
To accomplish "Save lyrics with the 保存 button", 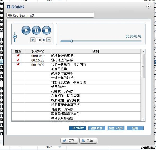I will coord(69,141).
